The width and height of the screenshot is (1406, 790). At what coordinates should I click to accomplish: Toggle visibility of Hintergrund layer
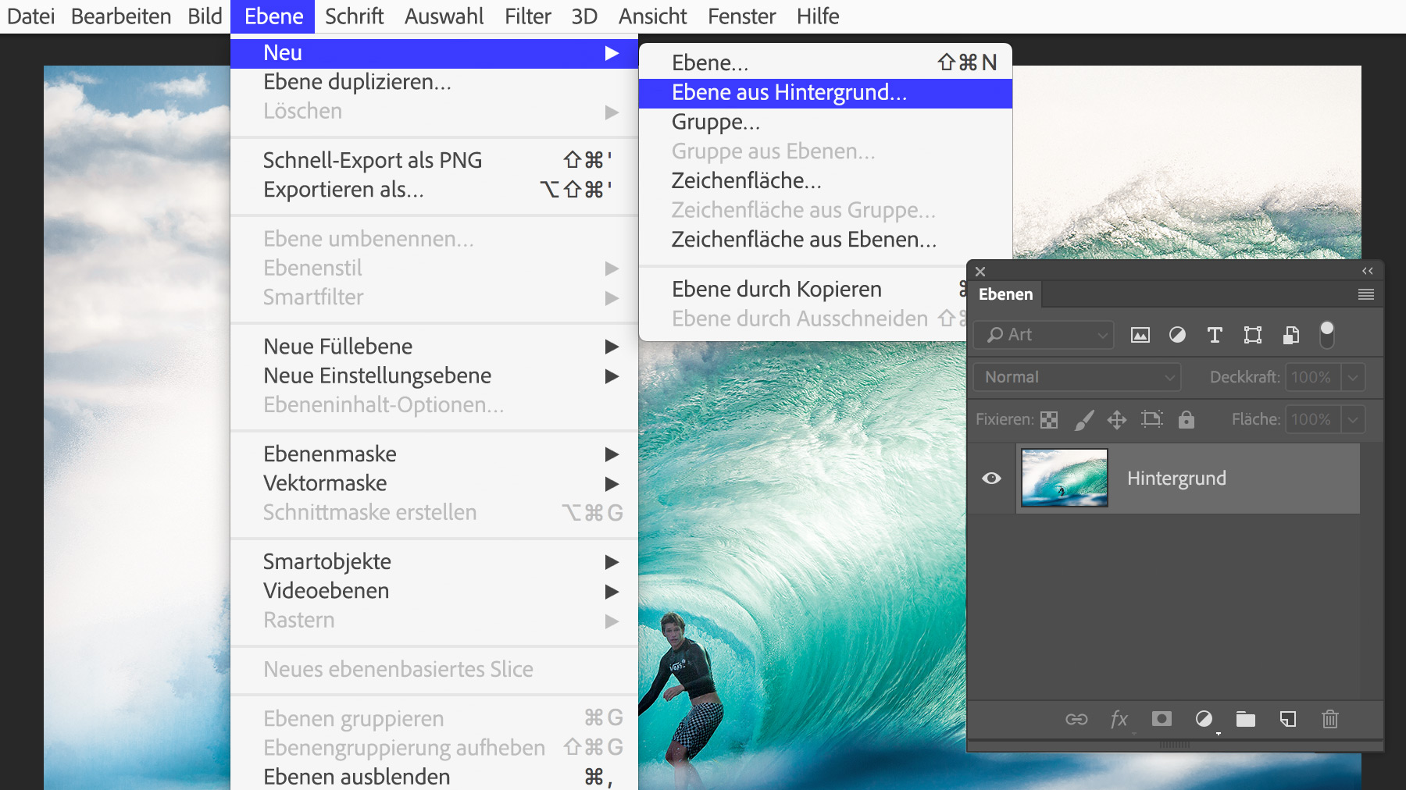tap(992, 478)
